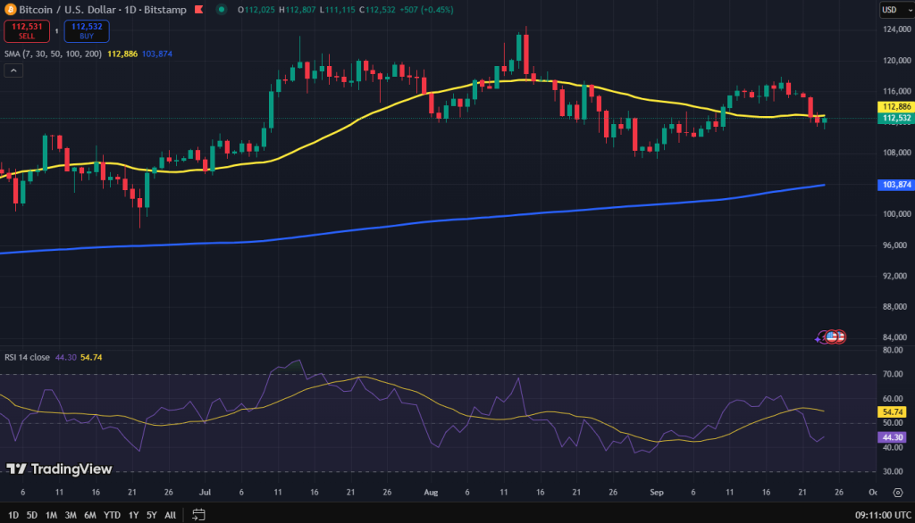Click the 124,000 price scale label
915x523 pixels.
click(x=897, y=29)
